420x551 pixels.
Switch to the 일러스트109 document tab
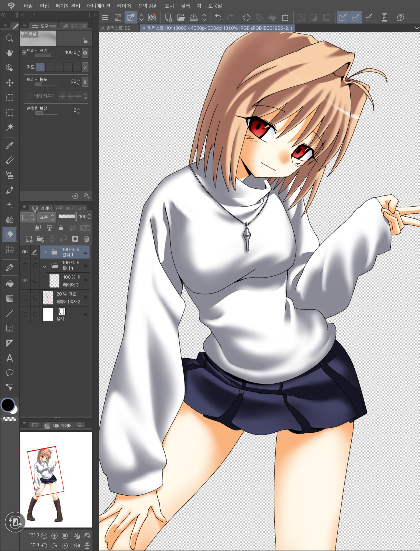tap(118, 28)
